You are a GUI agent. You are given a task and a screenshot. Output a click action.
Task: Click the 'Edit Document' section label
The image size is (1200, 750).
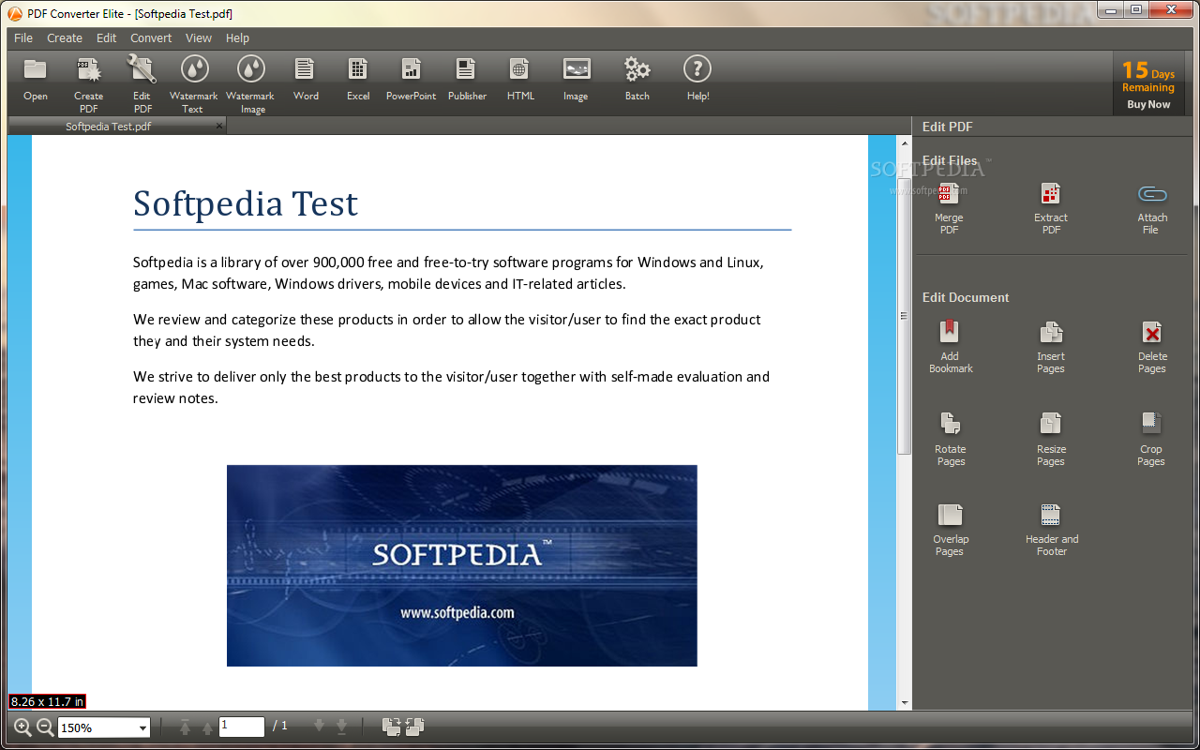click(966, 297)
